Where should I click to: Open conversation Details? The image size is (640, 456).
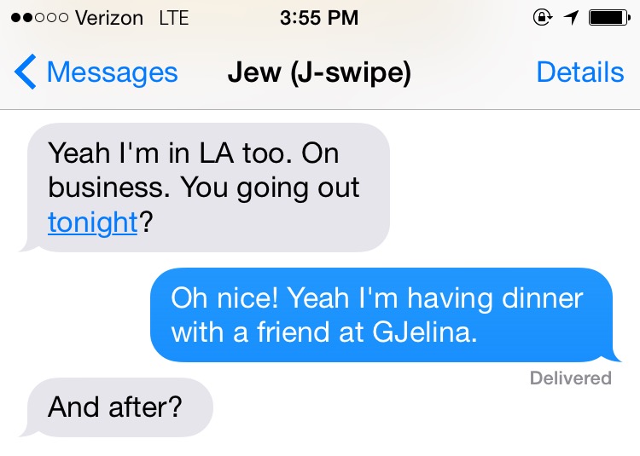tap(579, 73)
